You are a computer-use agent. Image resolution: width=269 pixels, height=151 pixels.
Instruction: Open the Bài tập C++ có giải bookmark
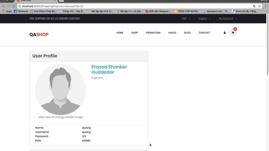point(129,11)
